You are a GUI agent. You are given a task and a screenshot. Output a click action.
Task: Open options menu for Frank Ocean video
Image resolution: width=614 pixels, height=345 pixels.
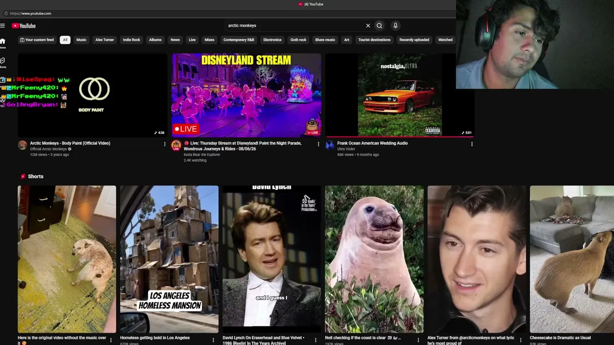click(472, 144)
